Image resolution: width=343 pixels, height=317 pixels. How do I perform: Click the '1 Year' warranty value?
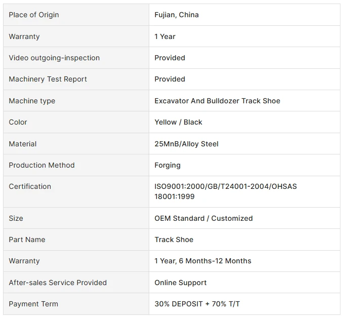tap(165, 36)
